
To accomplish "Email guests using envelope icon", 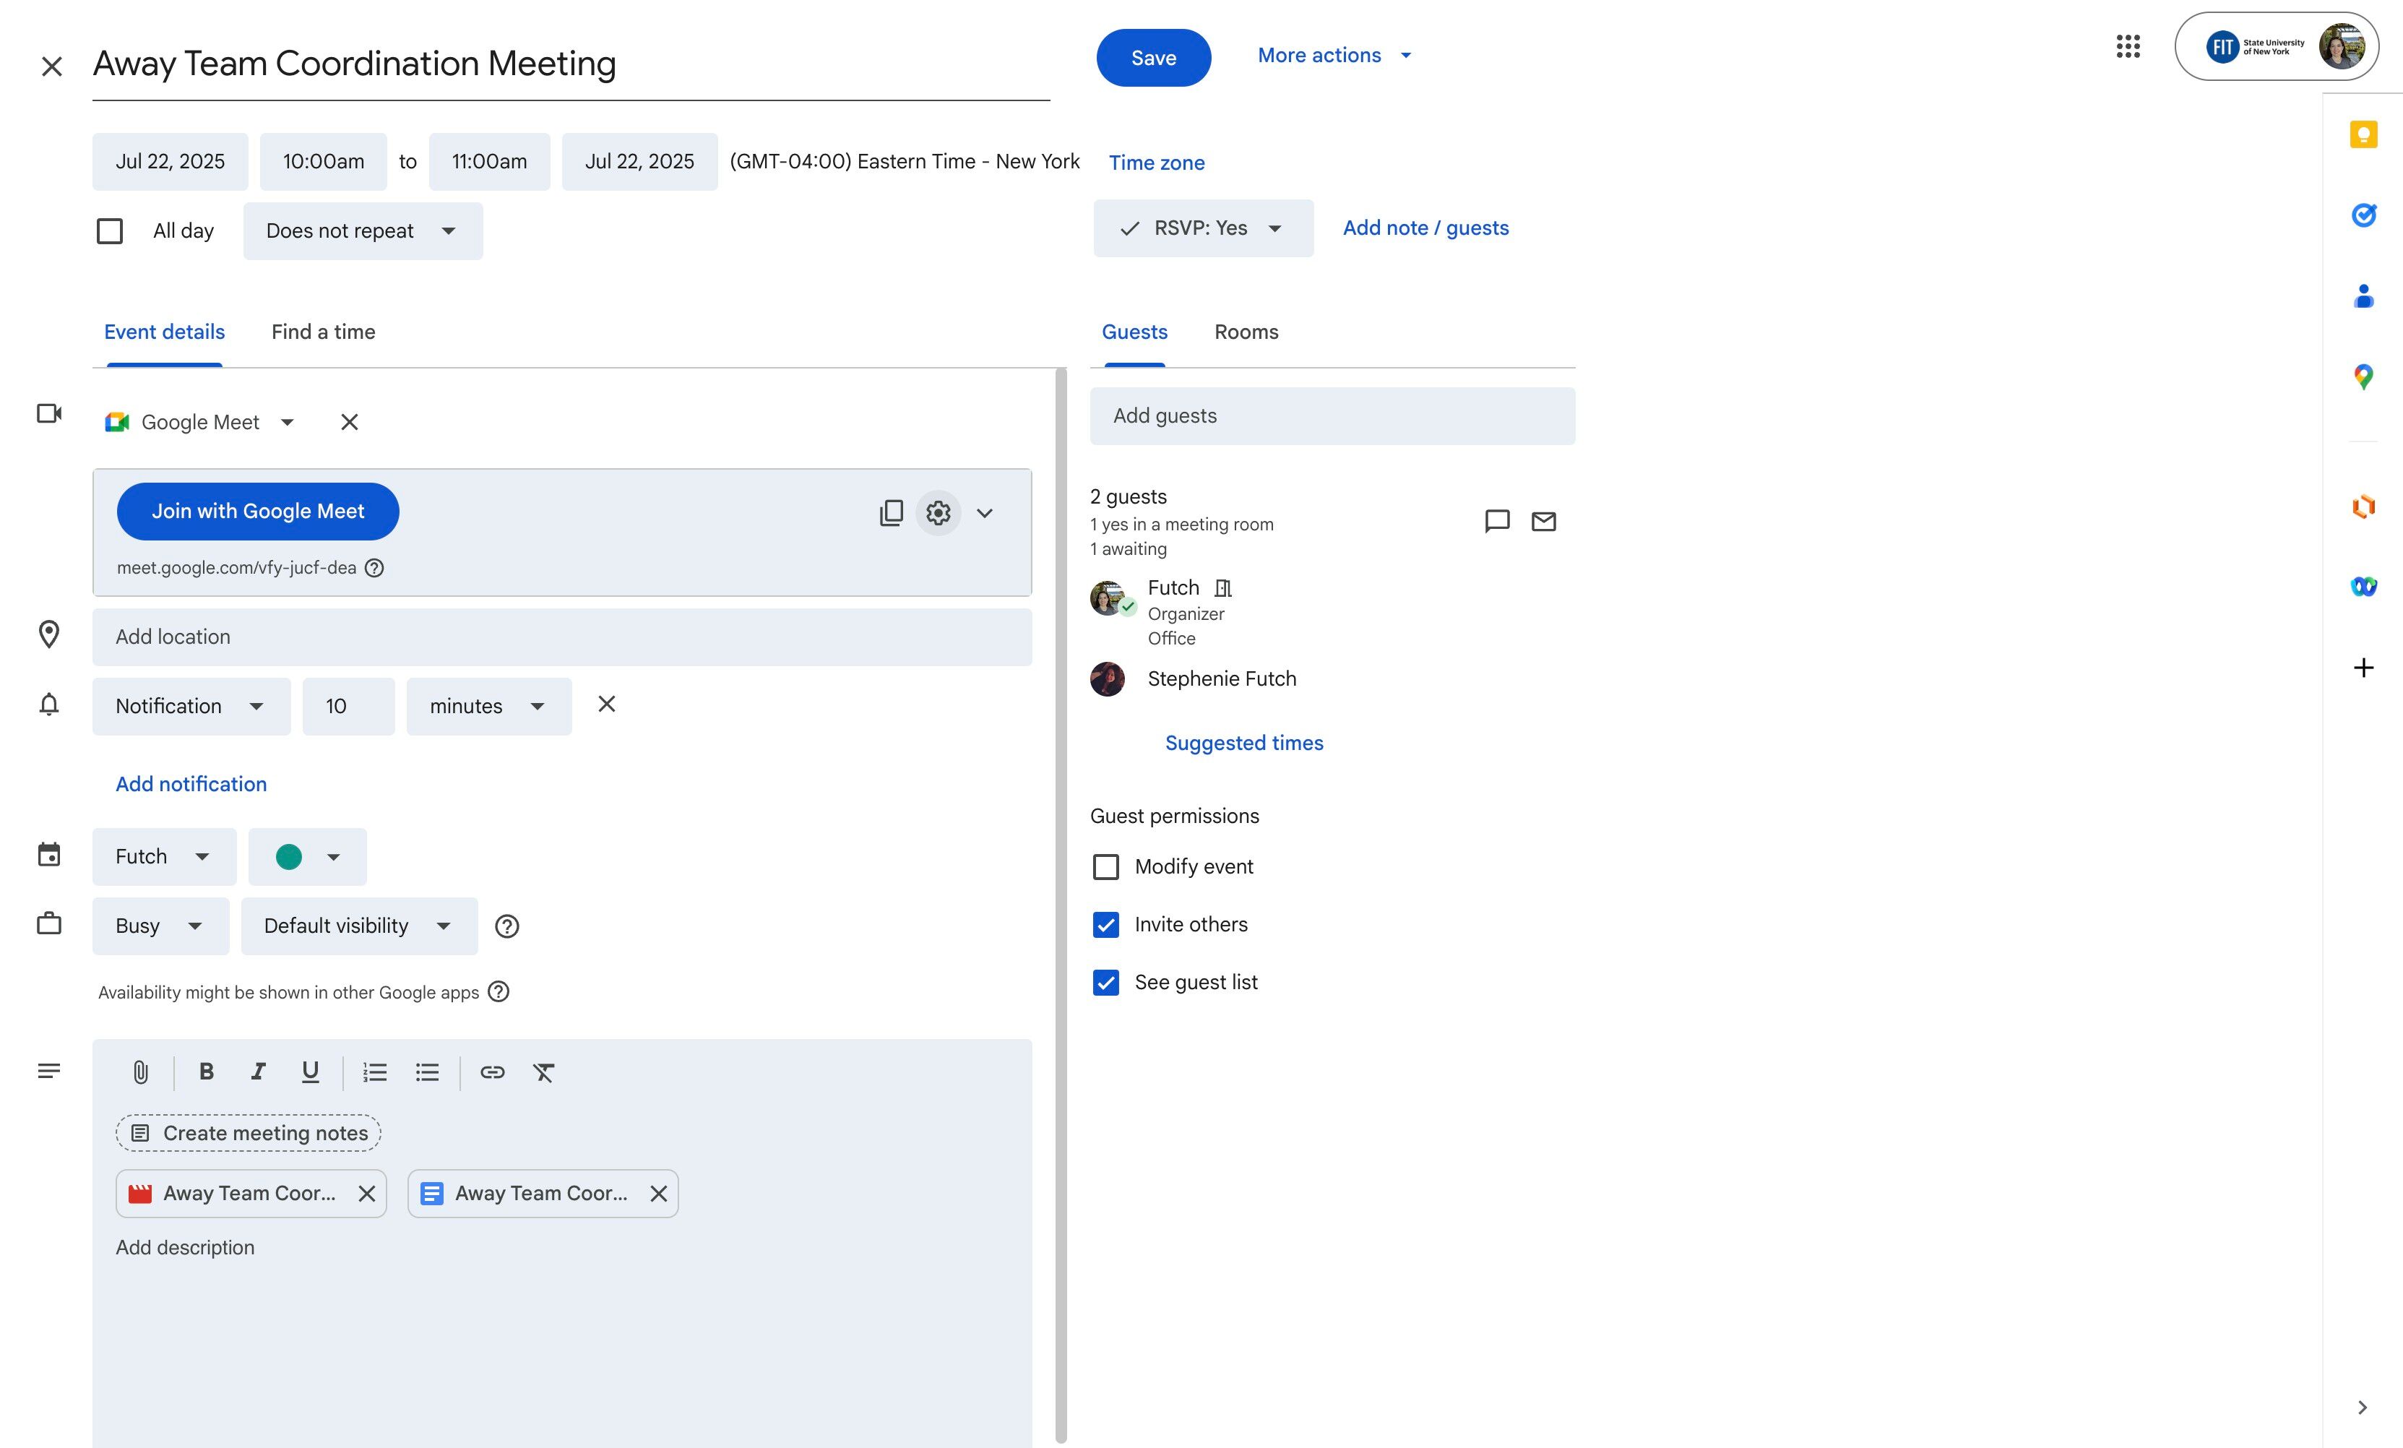I will [1543, 522].
